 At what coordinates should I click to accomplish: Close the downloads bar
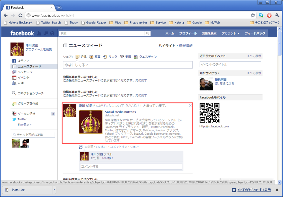point(277,190)
